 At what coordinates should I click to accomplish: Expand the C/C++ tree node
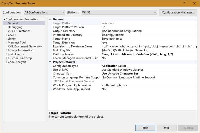[6, 35]
